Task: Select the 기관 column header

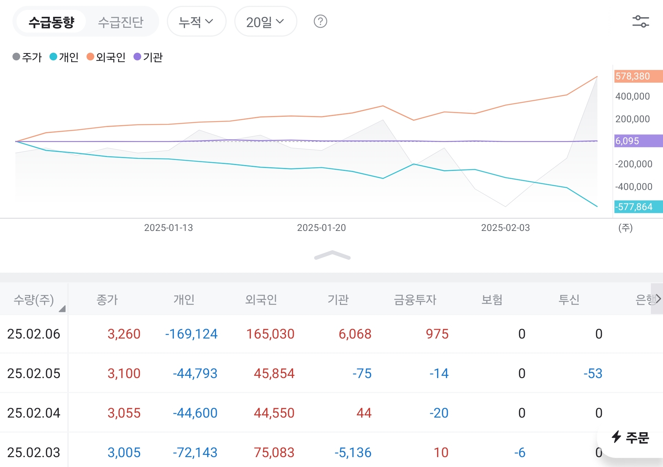Action: click(x=338, y=300)
